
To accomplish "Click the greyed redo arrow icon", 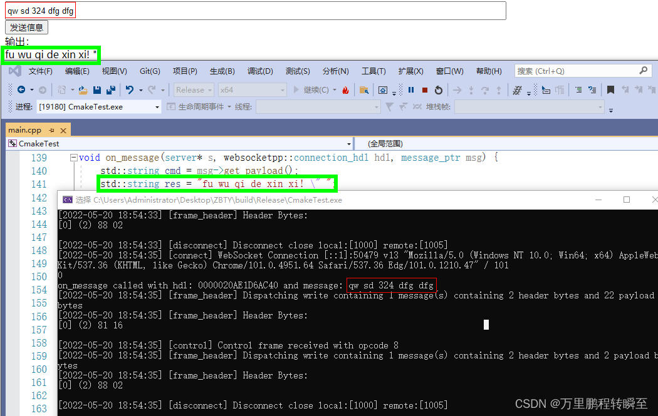I will pos(152,89).
